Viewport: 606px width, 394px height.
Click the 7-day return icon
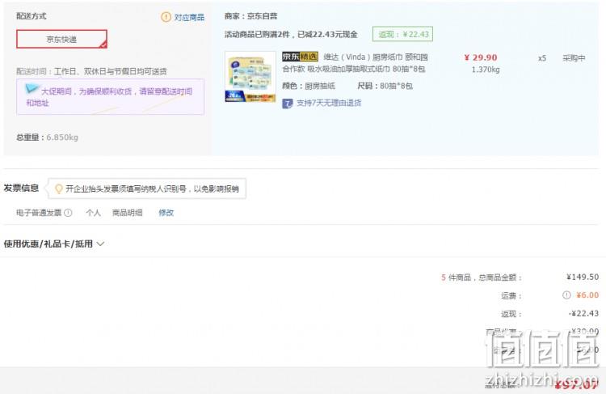tap(287, 104)
